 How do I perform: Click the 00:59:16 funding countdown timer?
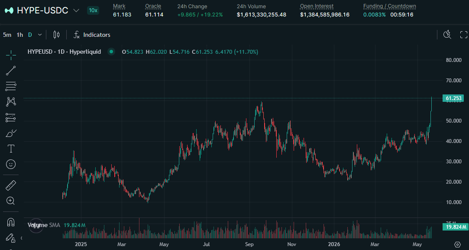[402, 15]
